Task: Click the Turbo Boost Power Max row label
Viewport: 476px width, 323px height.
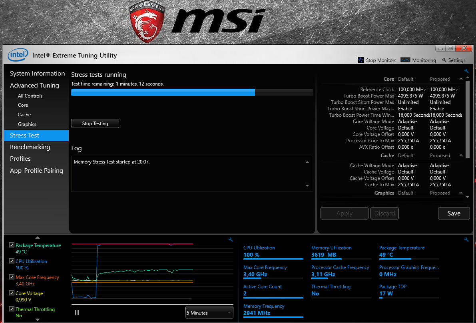Action: 369,96
